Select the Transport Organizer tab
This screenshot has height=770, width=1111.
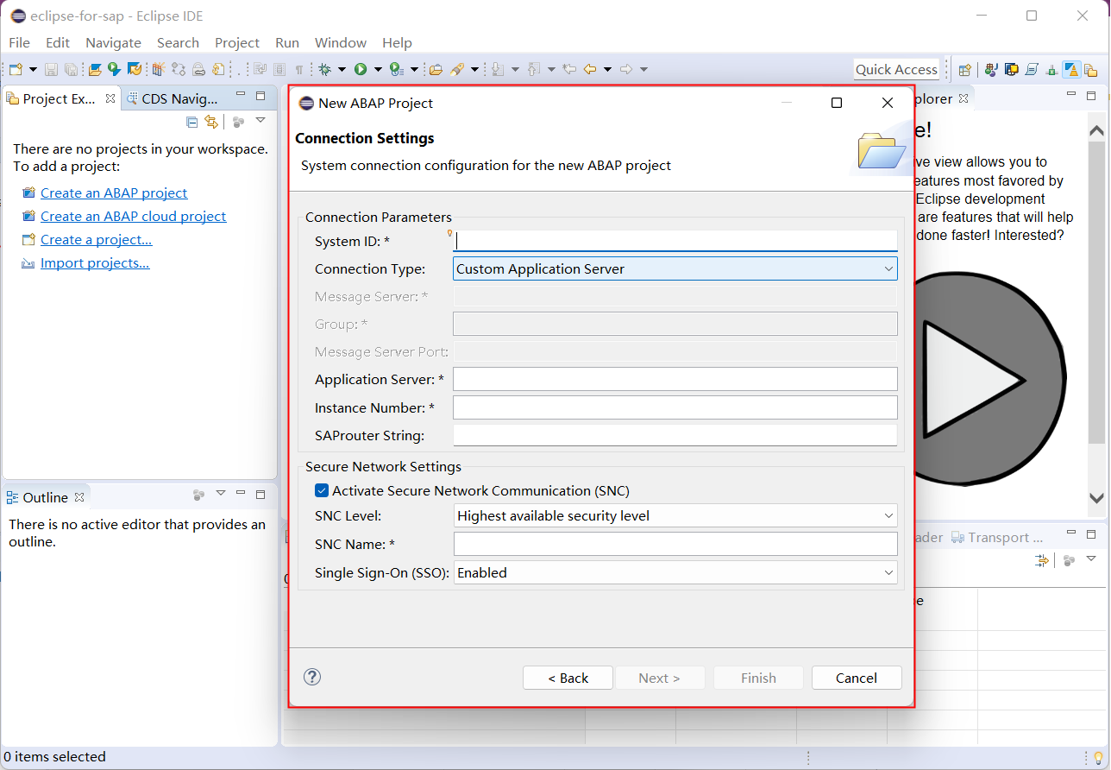pos(997,538)
